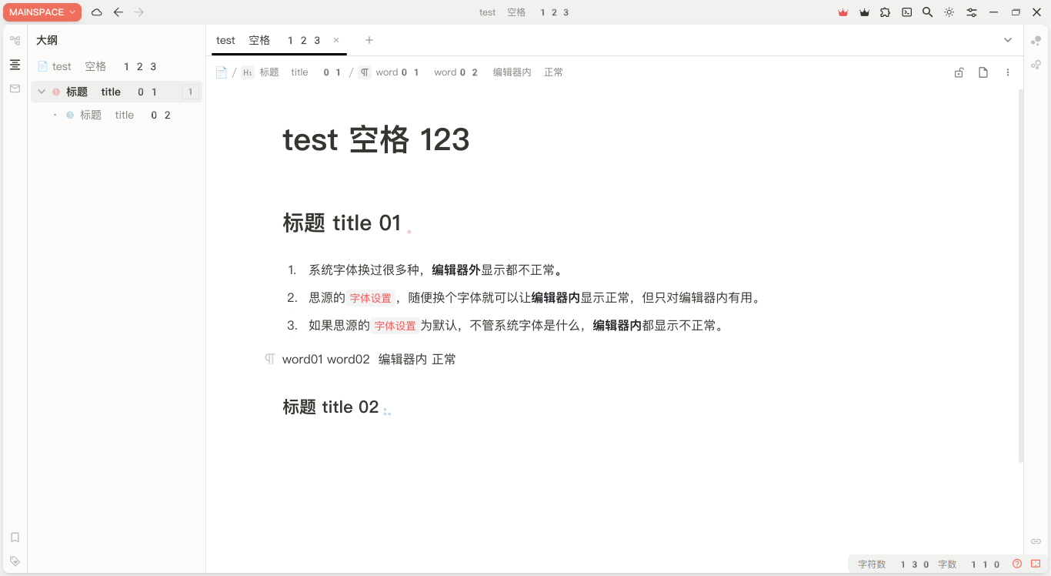
Task: Unlock editing with the open padlock icon
Action: coord(959,72)
